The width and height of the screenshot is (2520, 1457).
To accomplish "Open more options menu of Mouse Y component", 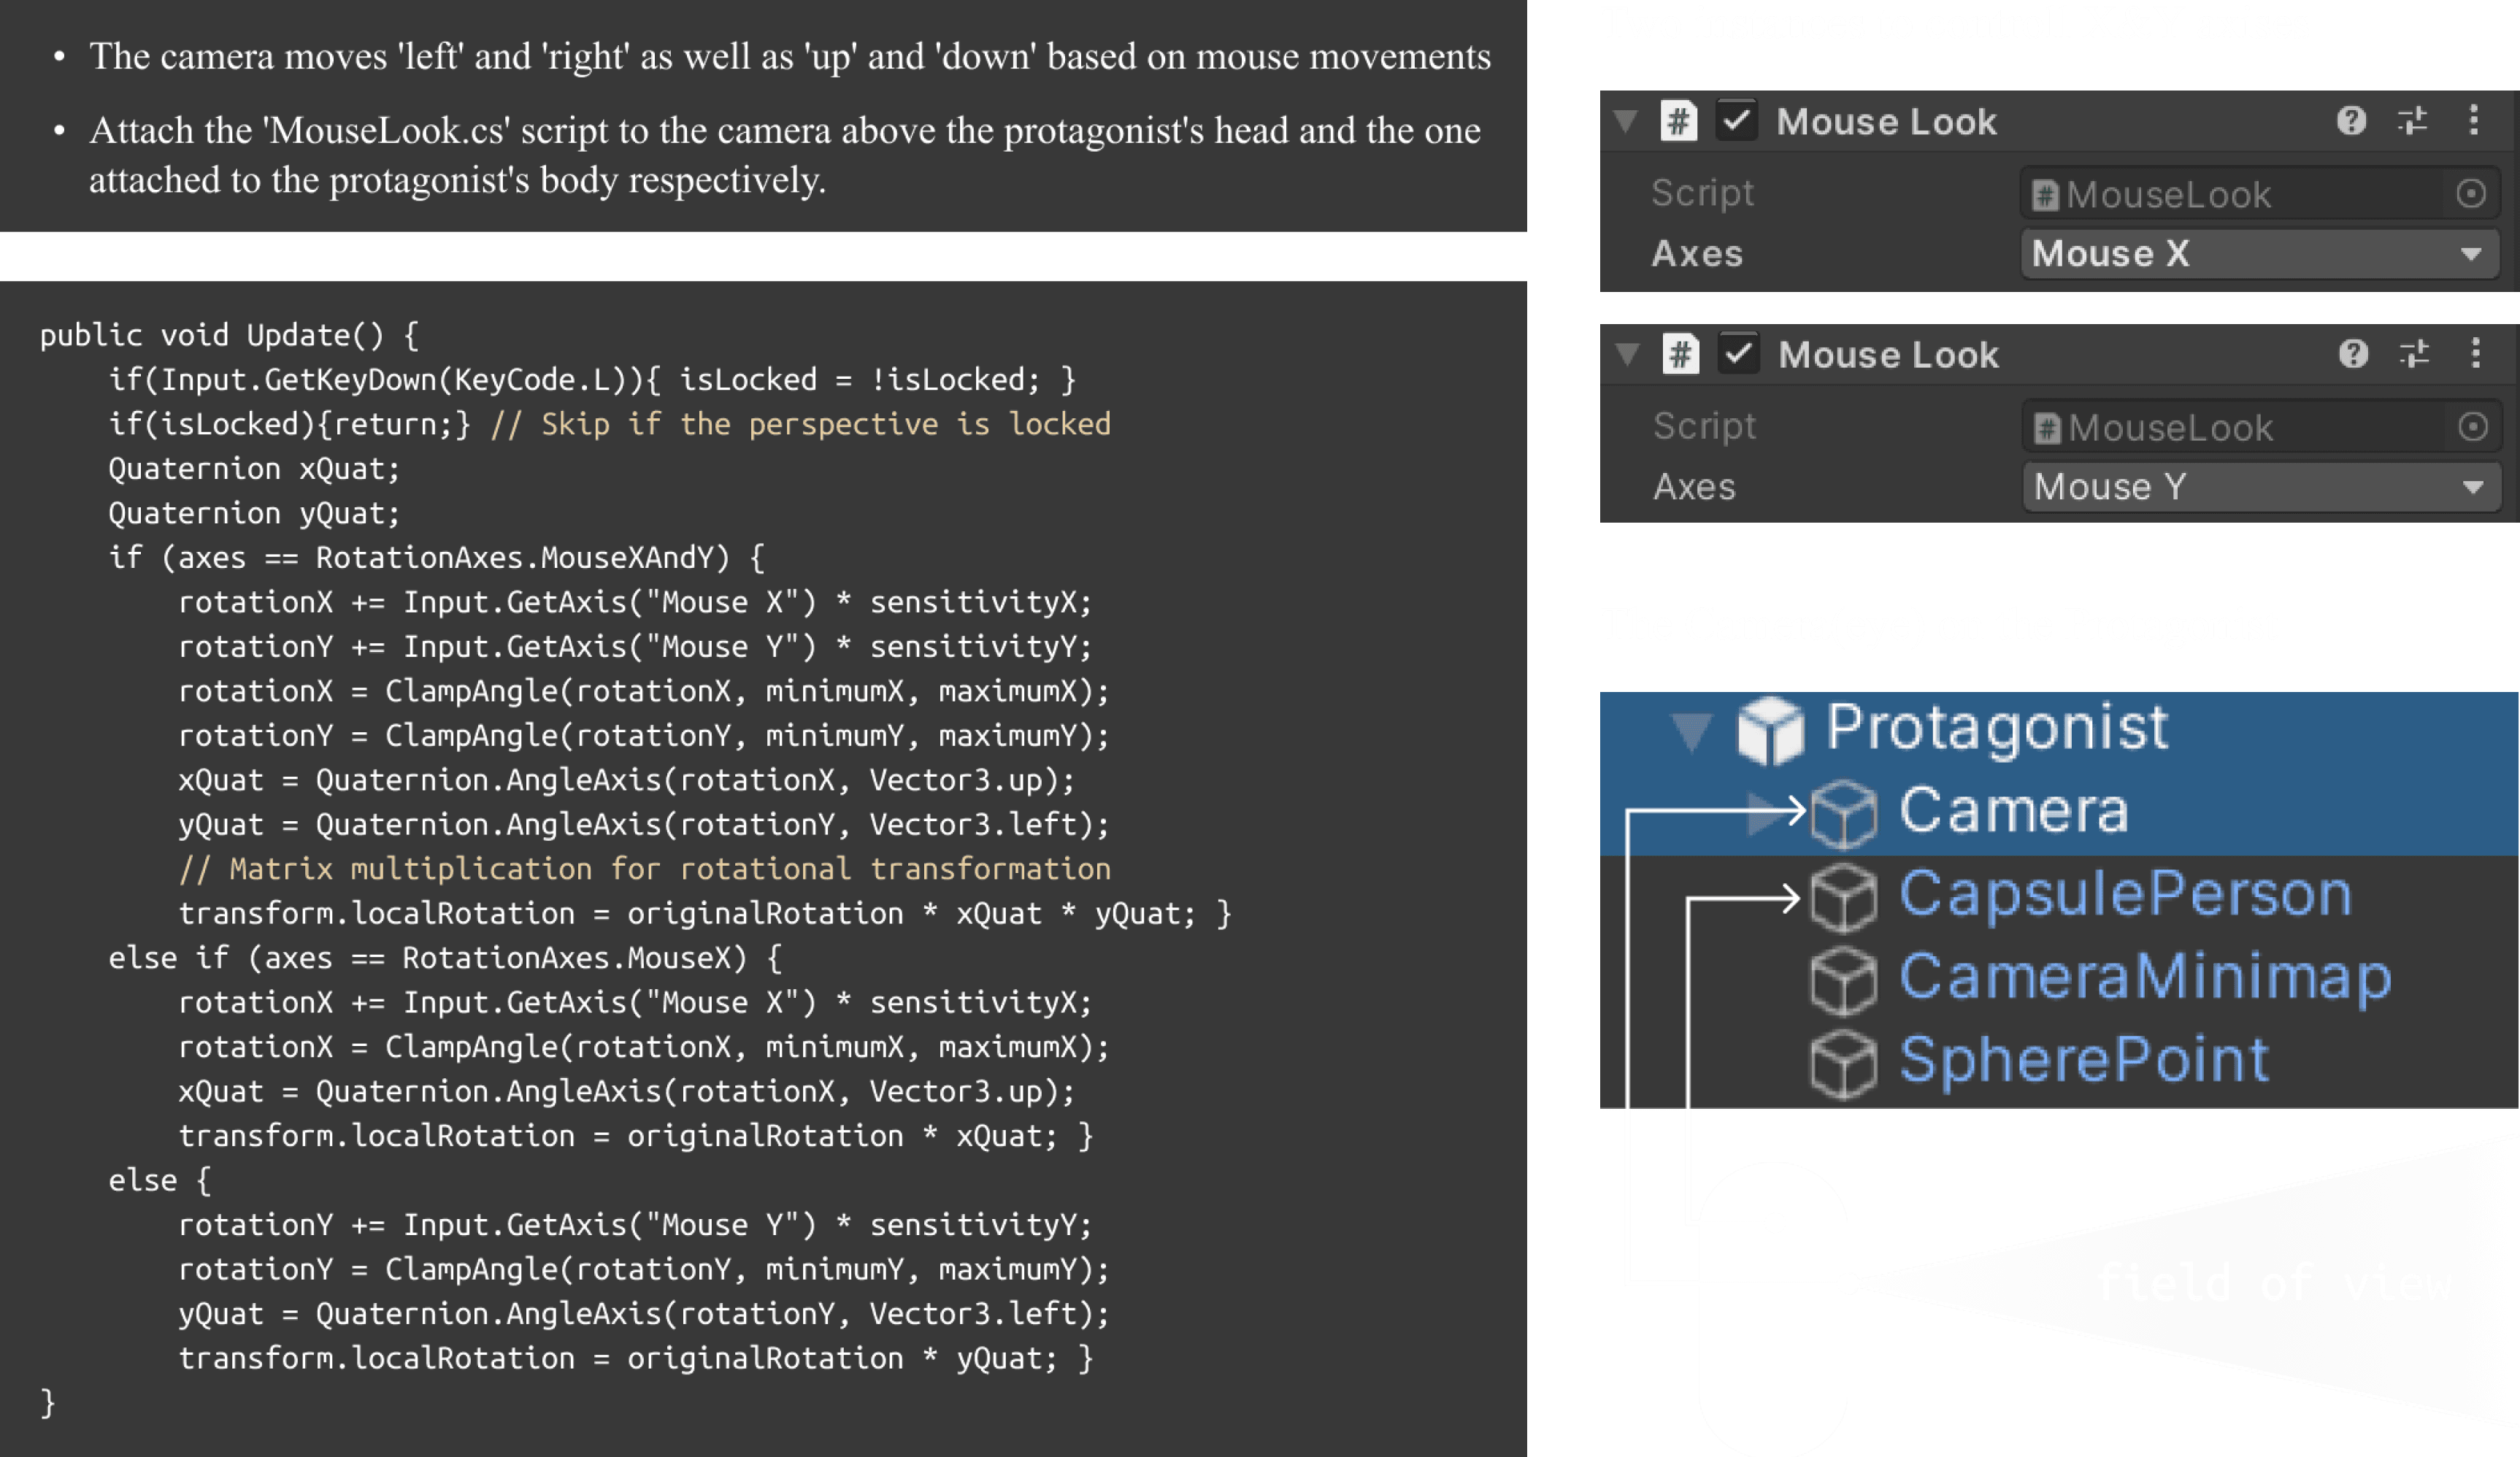I will click(2476, 354).
